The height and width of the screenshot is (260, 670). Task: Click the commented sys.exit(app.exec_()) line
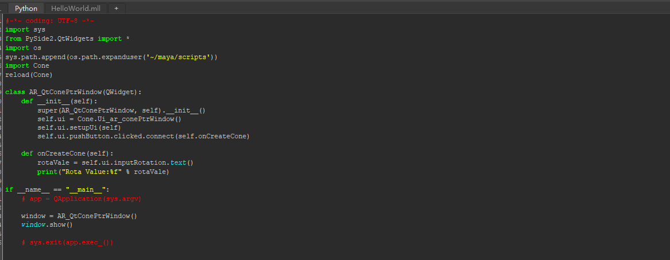67,243
